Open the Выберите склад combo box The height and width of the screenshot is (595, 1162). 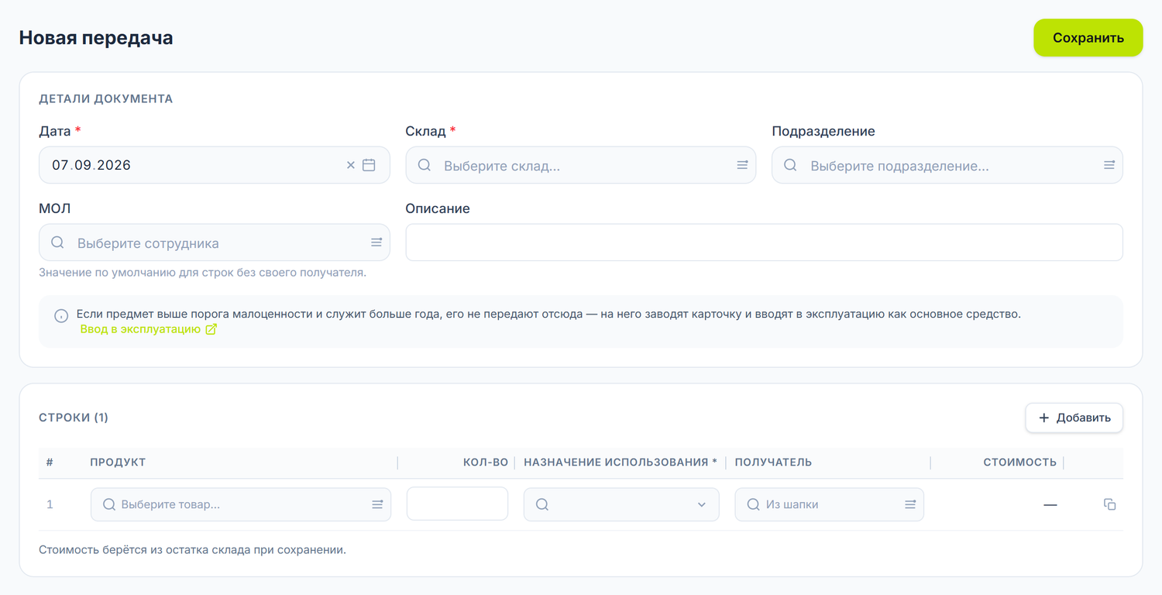pos(580,165)
